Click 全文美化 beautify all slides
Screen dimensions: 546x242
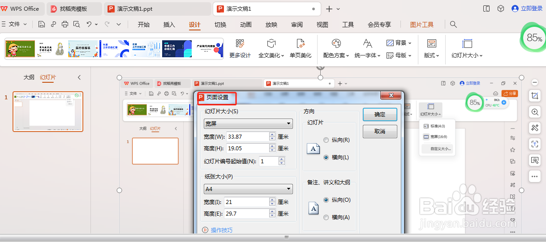pos(271,48)
